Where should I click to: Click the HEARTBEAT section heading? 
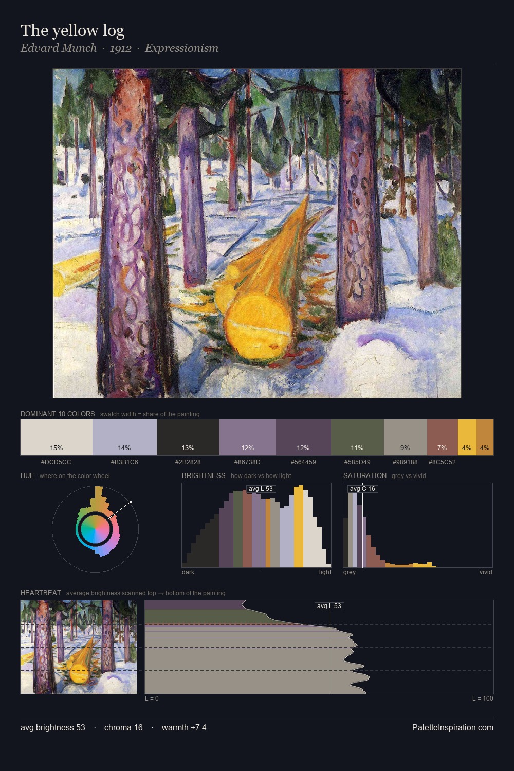click(41, 593)
